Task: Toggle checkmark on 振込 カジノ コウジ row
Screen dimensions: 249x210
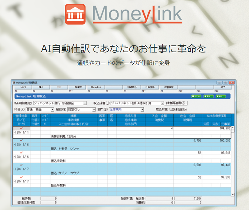Action: pyautogui.click(x=22, y=165)
